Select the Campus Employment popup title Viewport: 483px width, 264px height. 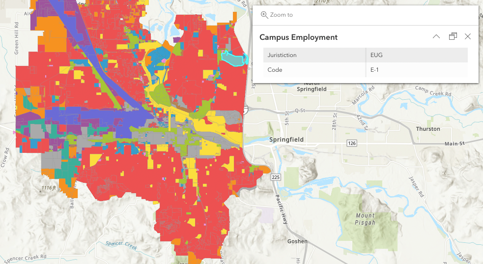tap(298, 37)
